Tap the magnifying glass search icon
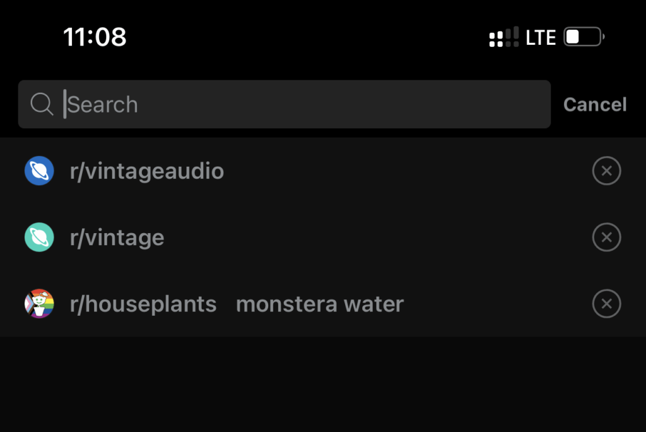This screenshot has width=646, height=432. (41, 104)
